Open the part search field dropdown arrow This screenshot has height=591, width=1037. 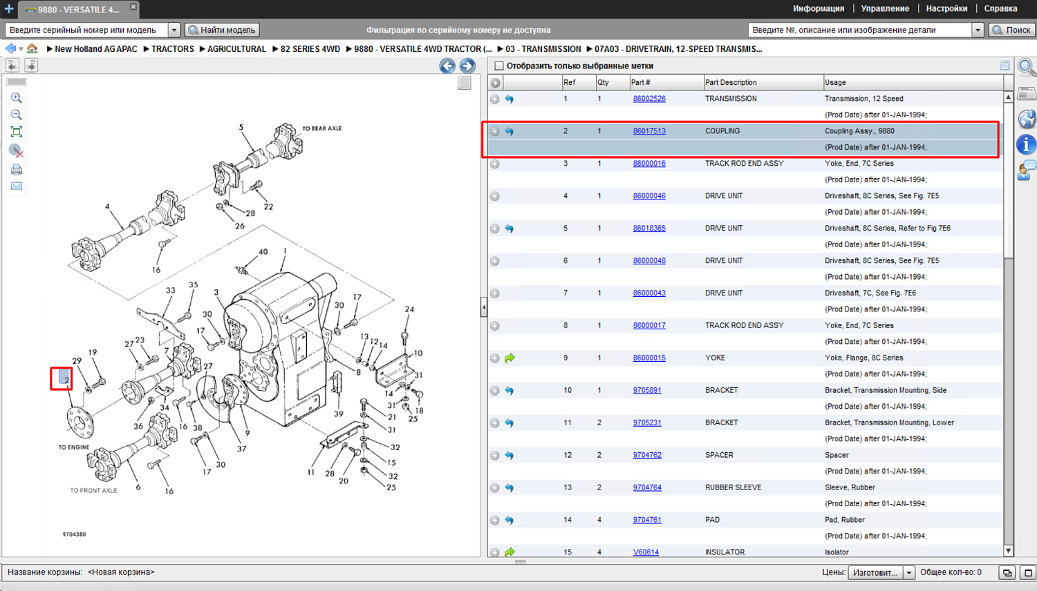pos(978,30)
